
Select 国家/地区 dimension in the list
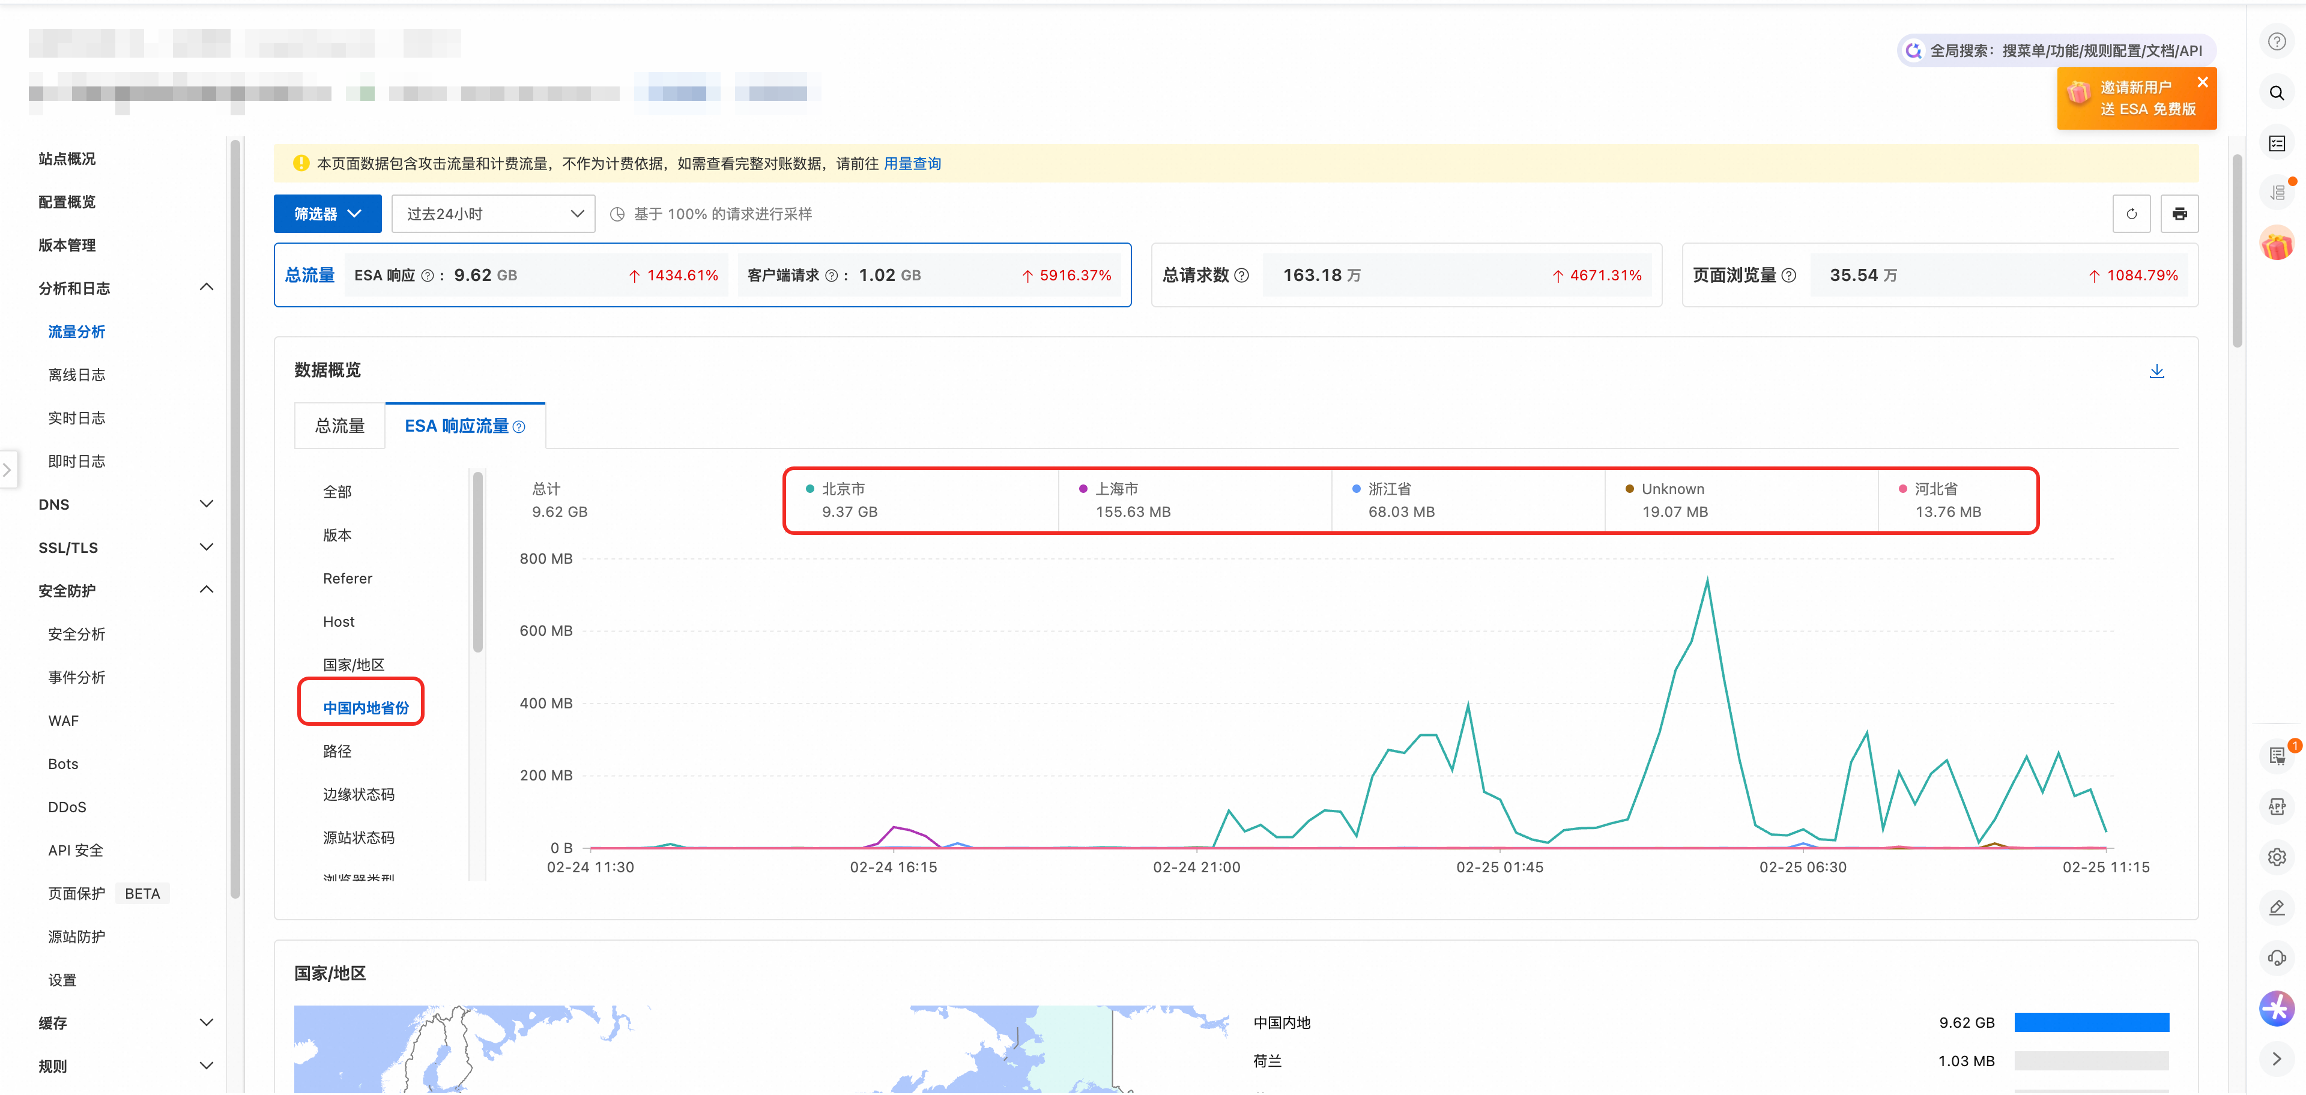point(354,665)
